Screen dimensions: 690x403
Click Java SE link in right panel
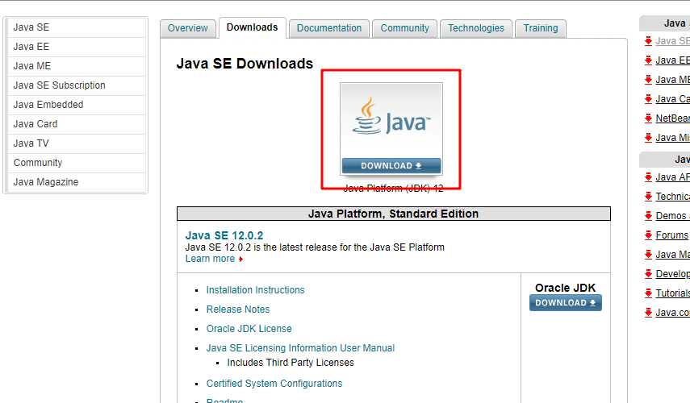click(x=672, y=41)
